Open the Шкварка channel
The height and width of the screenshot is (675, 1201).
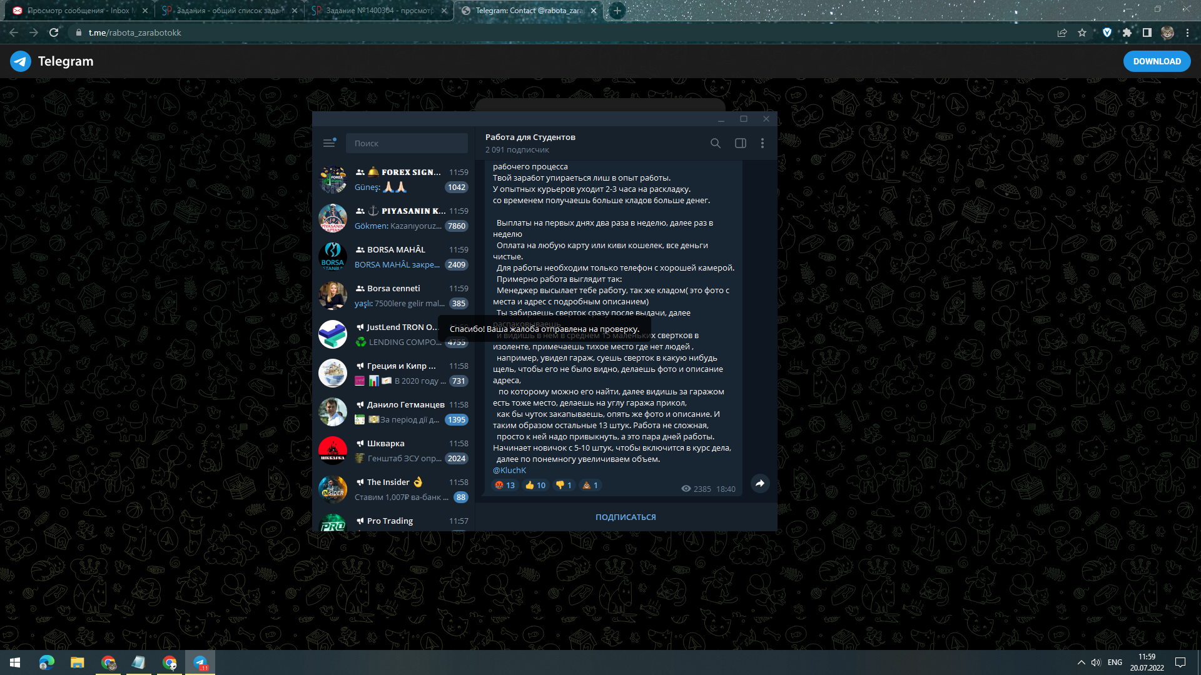click(393, 451)
